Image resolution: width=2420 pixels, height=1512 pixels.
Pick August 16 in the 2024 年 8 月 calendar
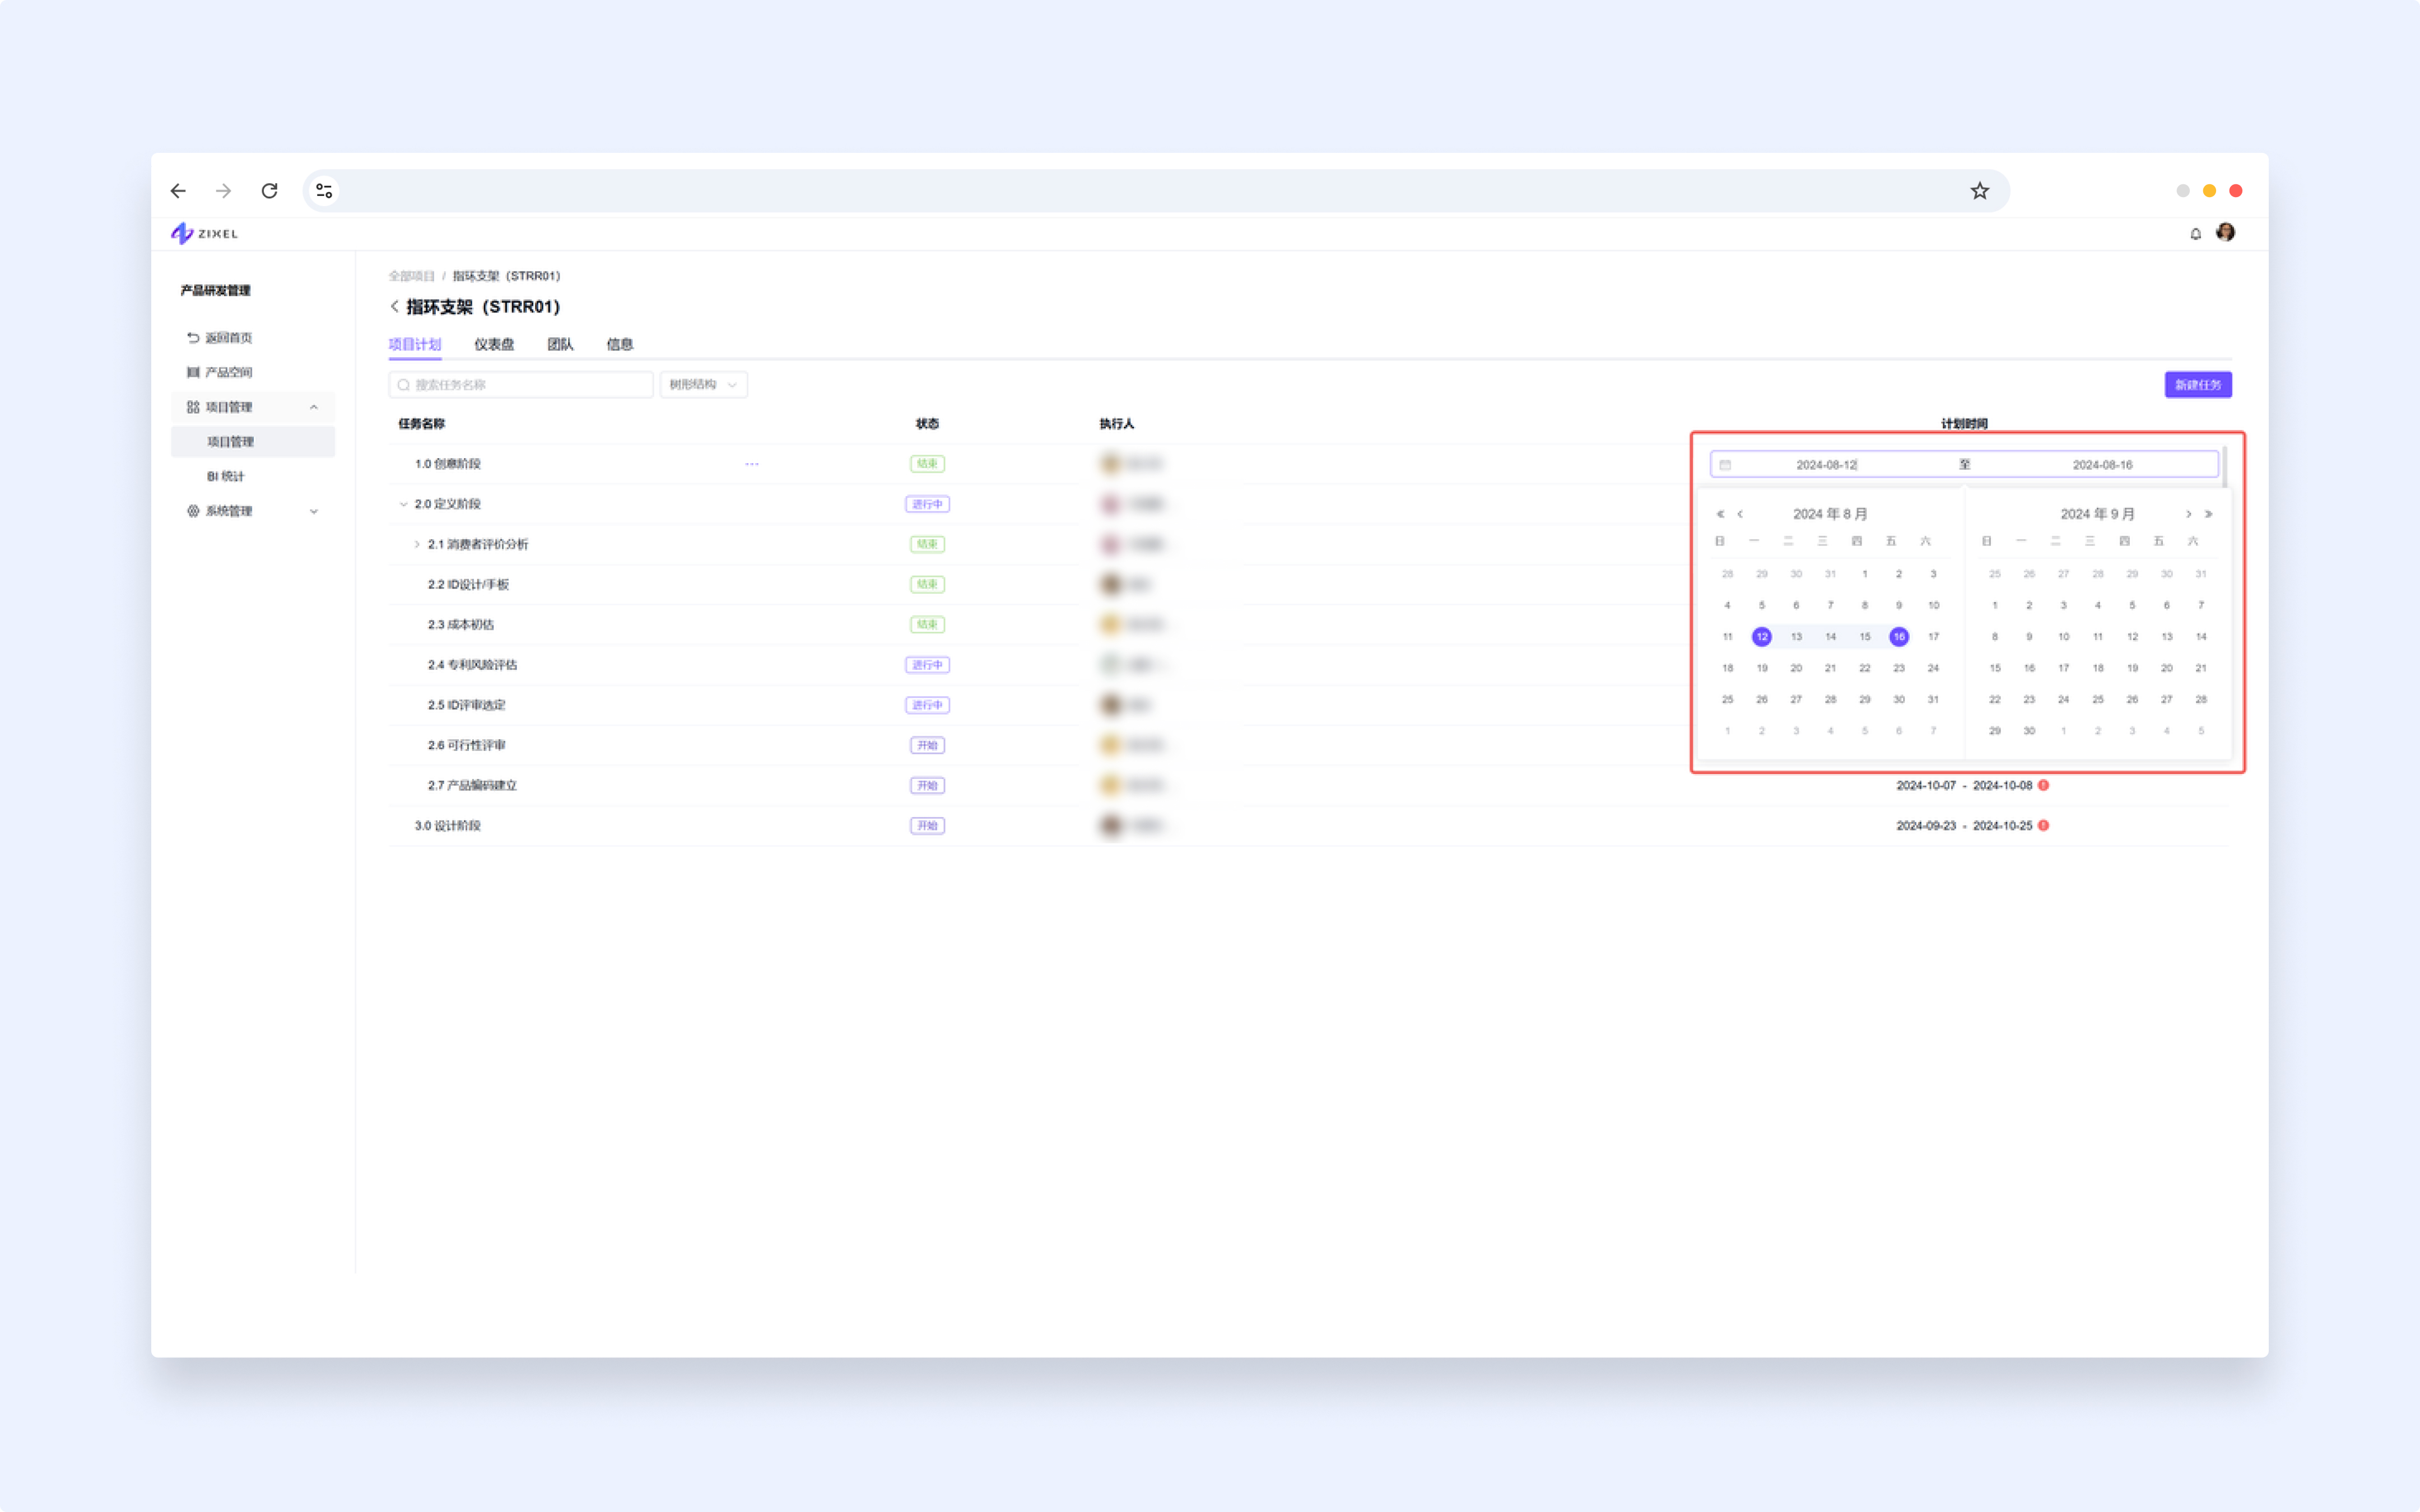click(x=1898, y=637)
